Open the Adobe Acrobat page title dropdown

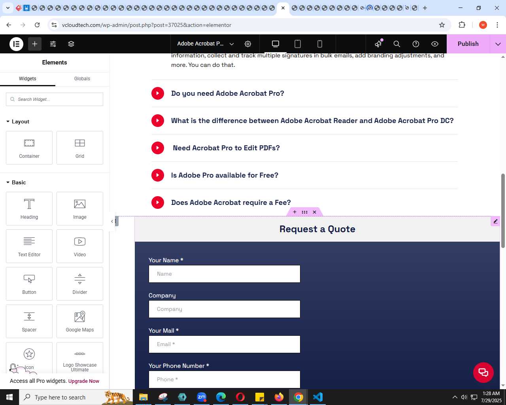[x=206, y=44]
